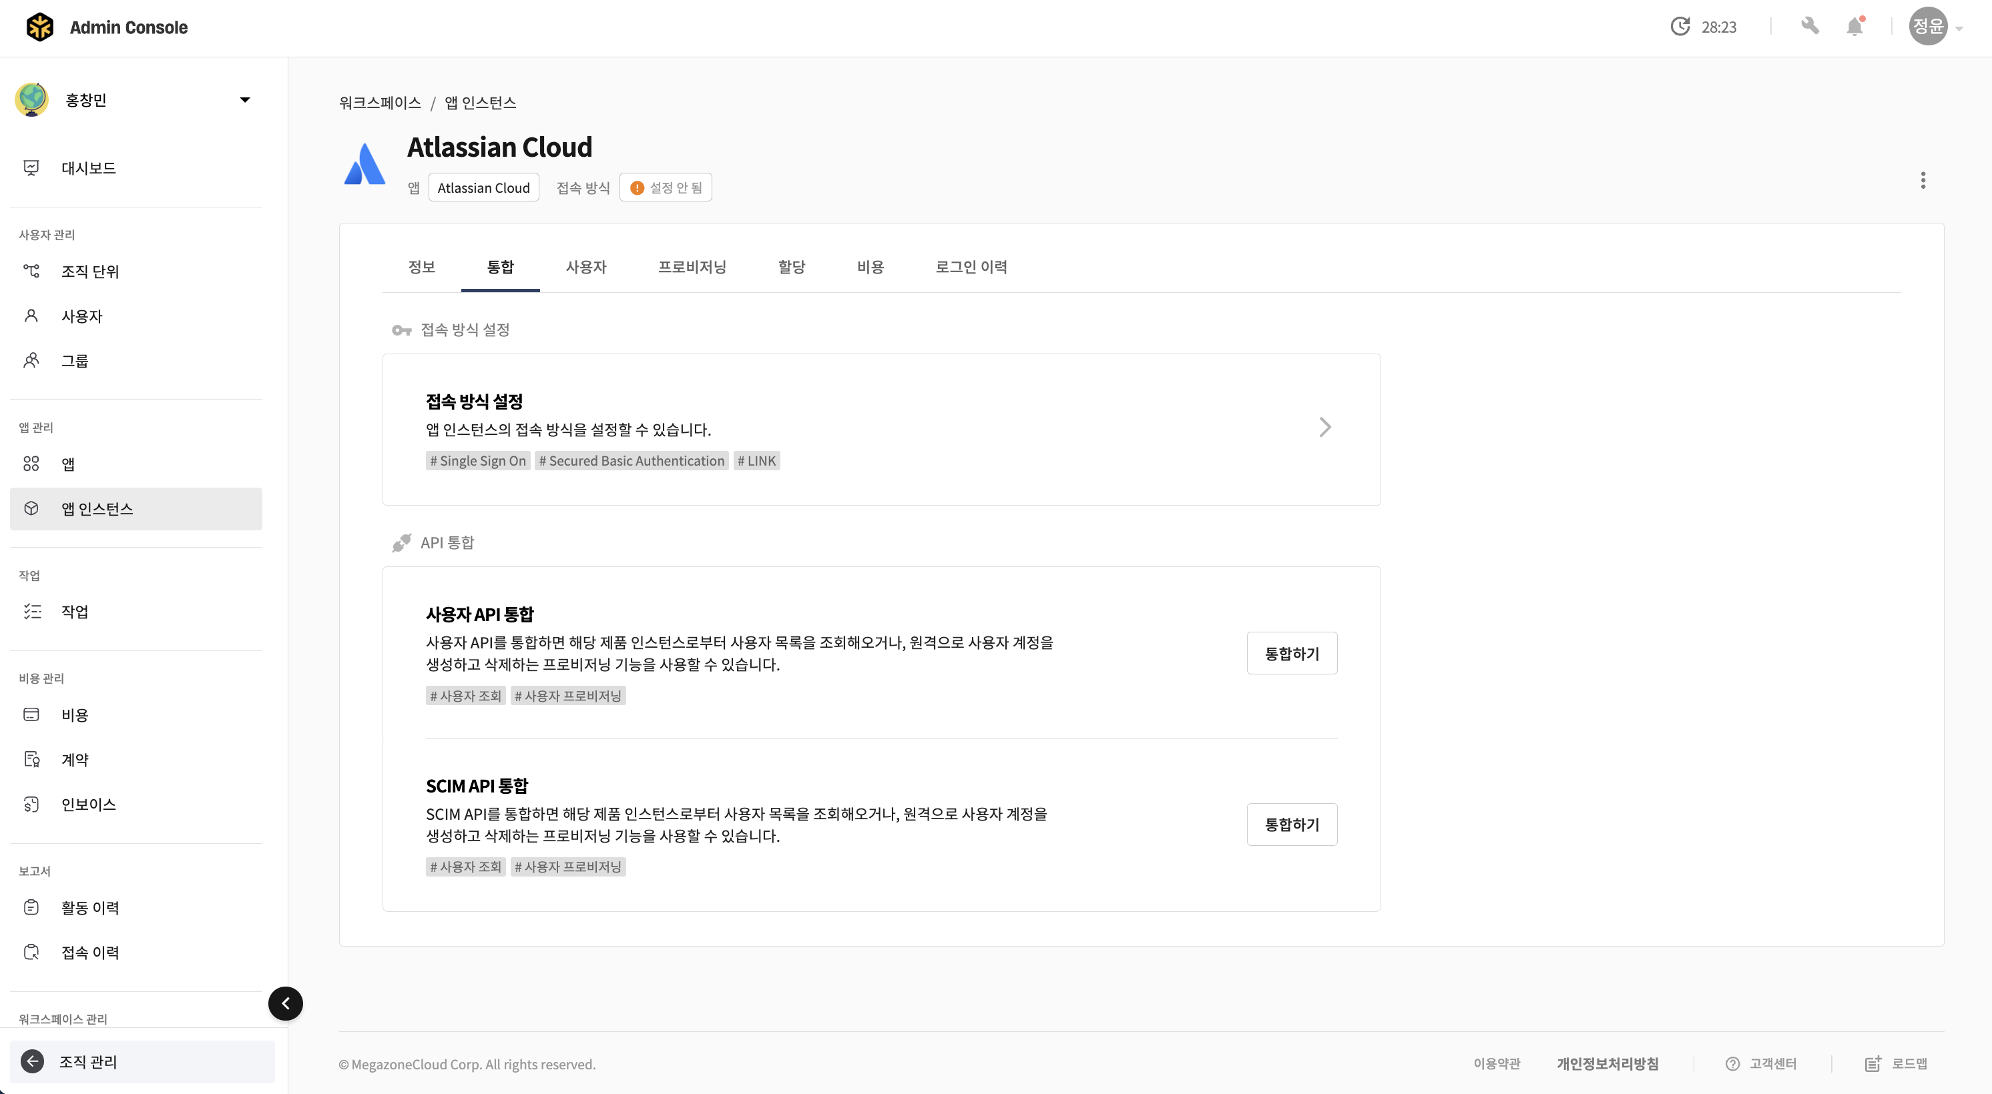Open 계약 in the sidebar

[136, 760]
